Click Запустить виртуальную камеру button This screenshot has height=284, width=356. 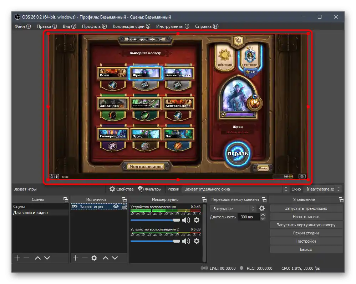[x=306, y=225]
